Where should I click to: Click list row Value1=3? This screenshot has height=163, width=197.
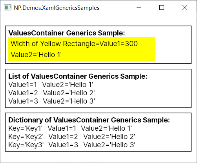coord(52,101)
